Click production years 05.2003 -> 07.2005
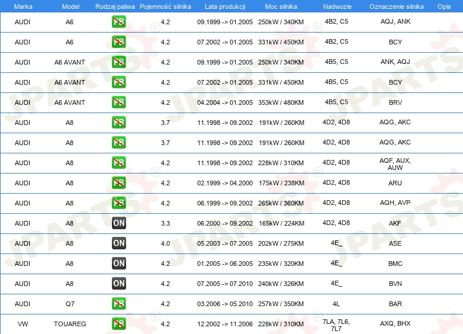463x334 pixels. coord(225,243)
